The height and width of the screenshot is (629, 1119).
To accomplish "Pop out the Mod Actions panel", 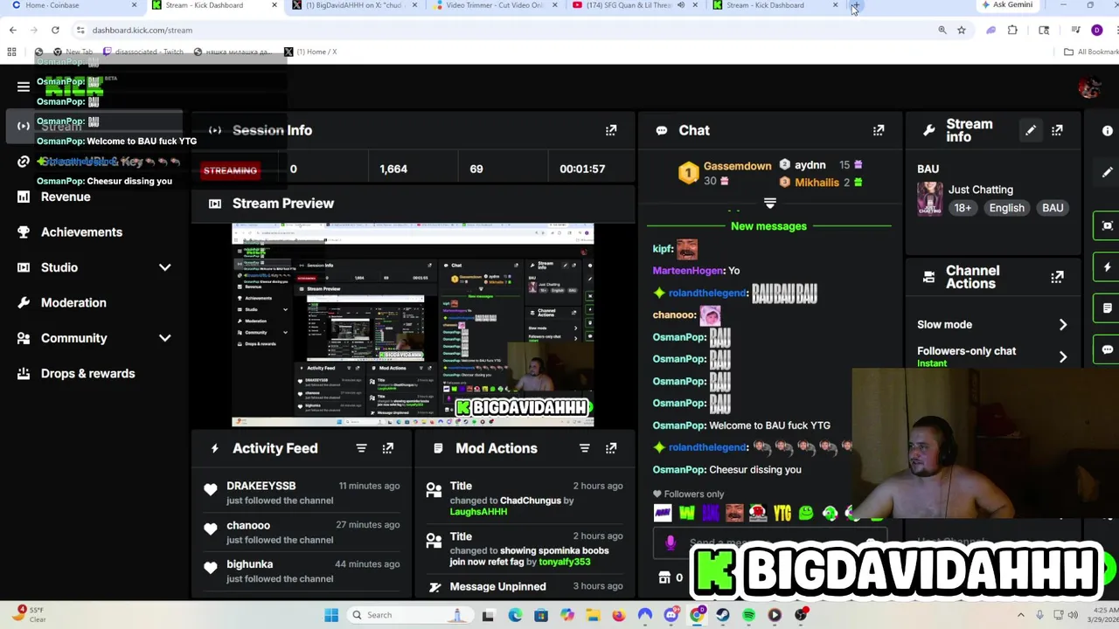I will tap(611, 448).
